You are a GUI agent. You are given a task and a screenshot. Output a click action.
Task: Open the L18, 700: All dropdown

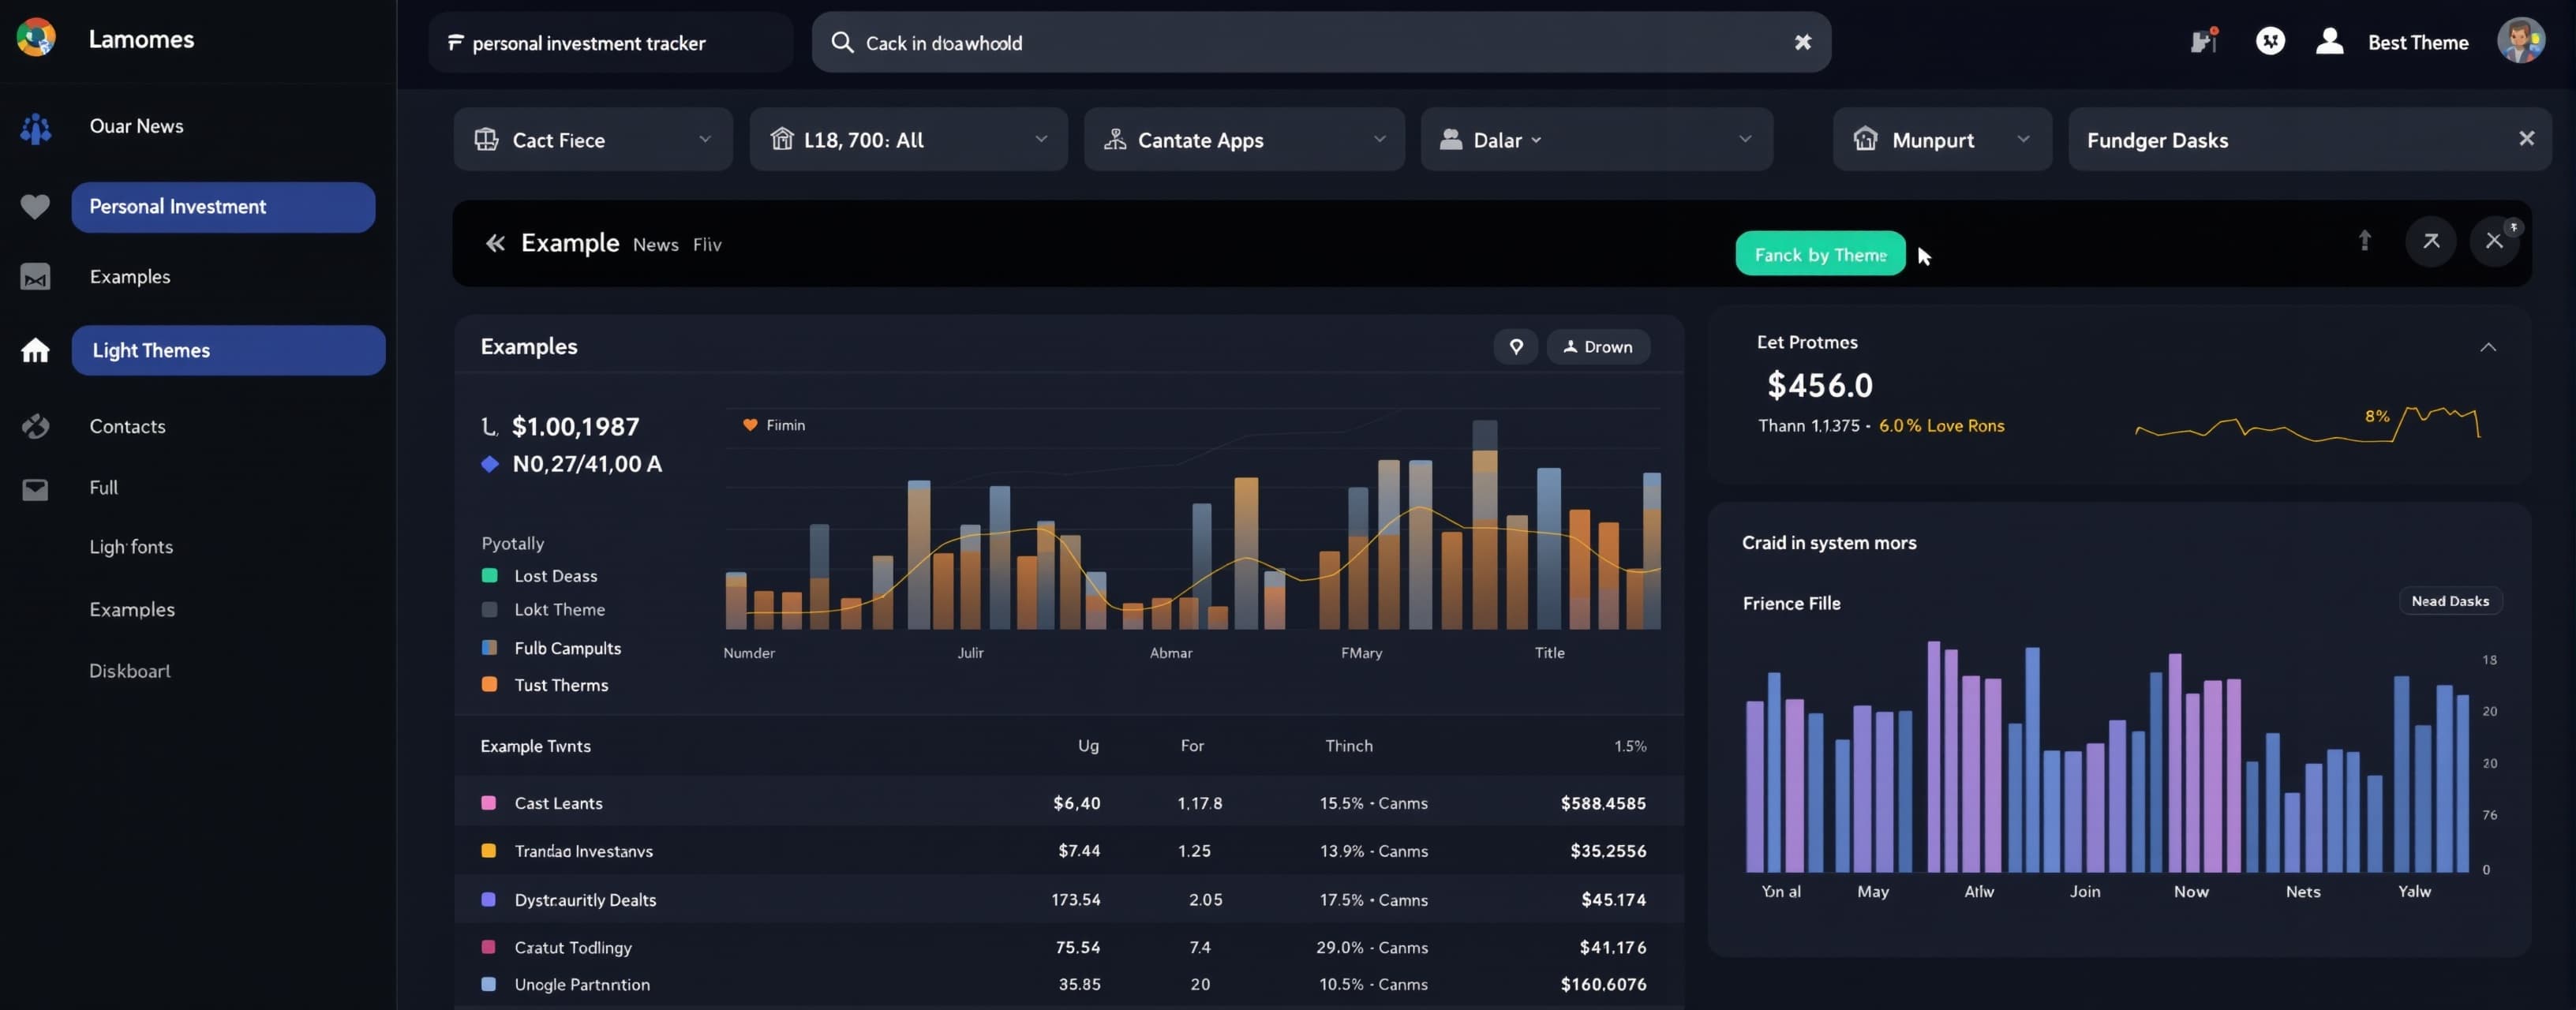(909, 139)
